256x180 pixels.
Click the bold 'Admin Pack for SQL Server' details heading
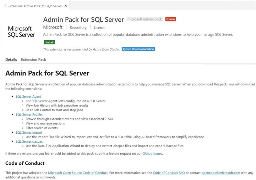(47, 73)
